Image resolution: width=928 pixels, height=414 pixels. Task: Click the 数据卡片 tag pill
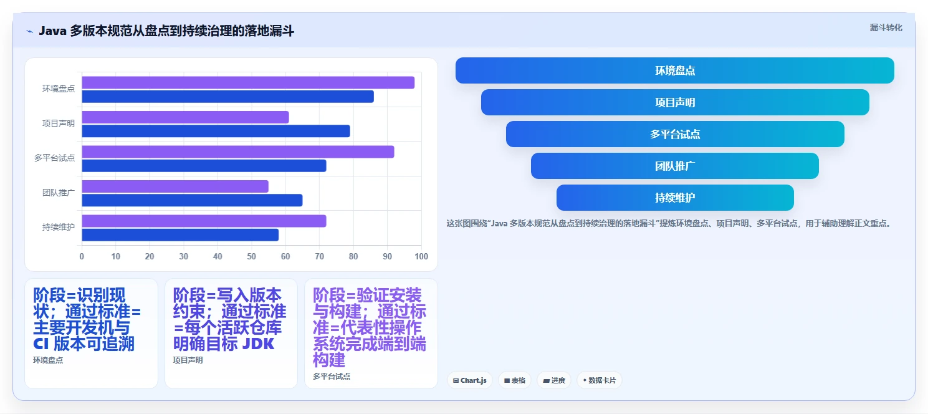coord(600,380)
